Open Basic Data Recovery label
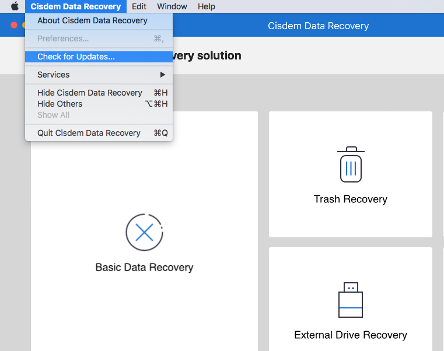The width and height of the screenshot is (444, 351). tap(145, 267)
